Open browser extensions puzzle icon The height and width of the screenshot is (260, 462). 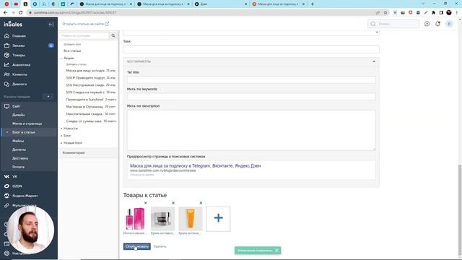pyautogui.click(x=433, y=13)
